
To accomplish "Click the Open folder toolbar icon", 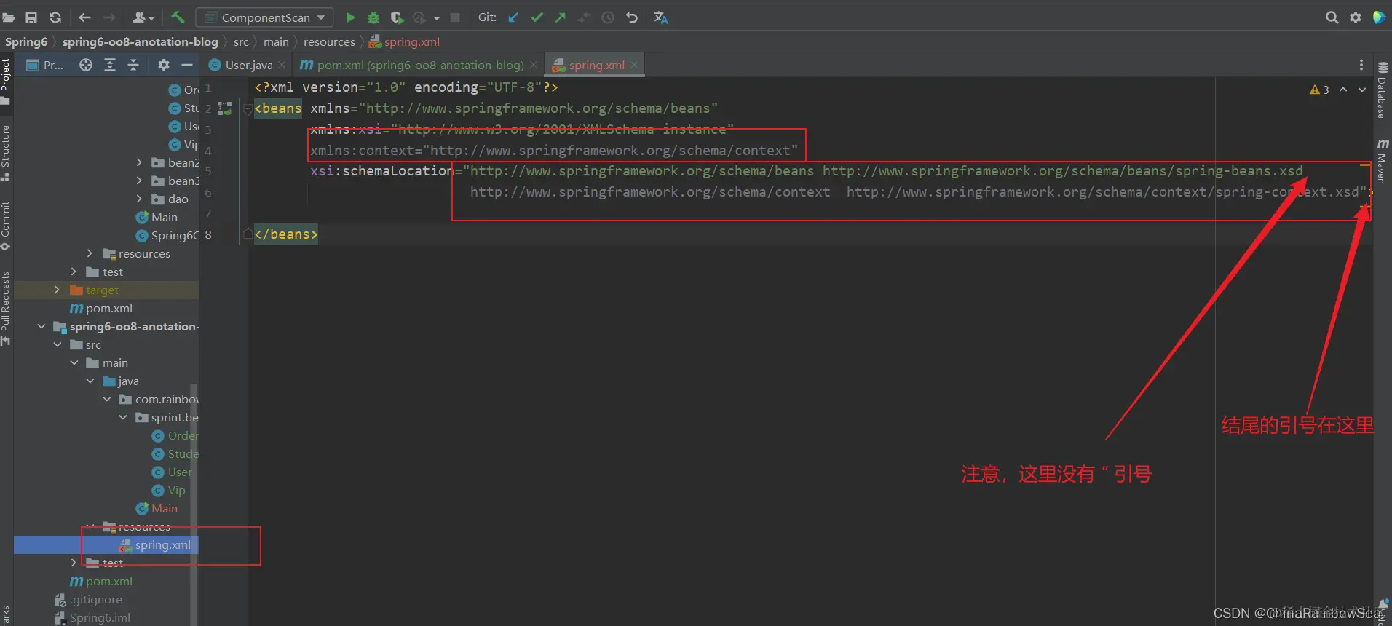I will 9,17.
